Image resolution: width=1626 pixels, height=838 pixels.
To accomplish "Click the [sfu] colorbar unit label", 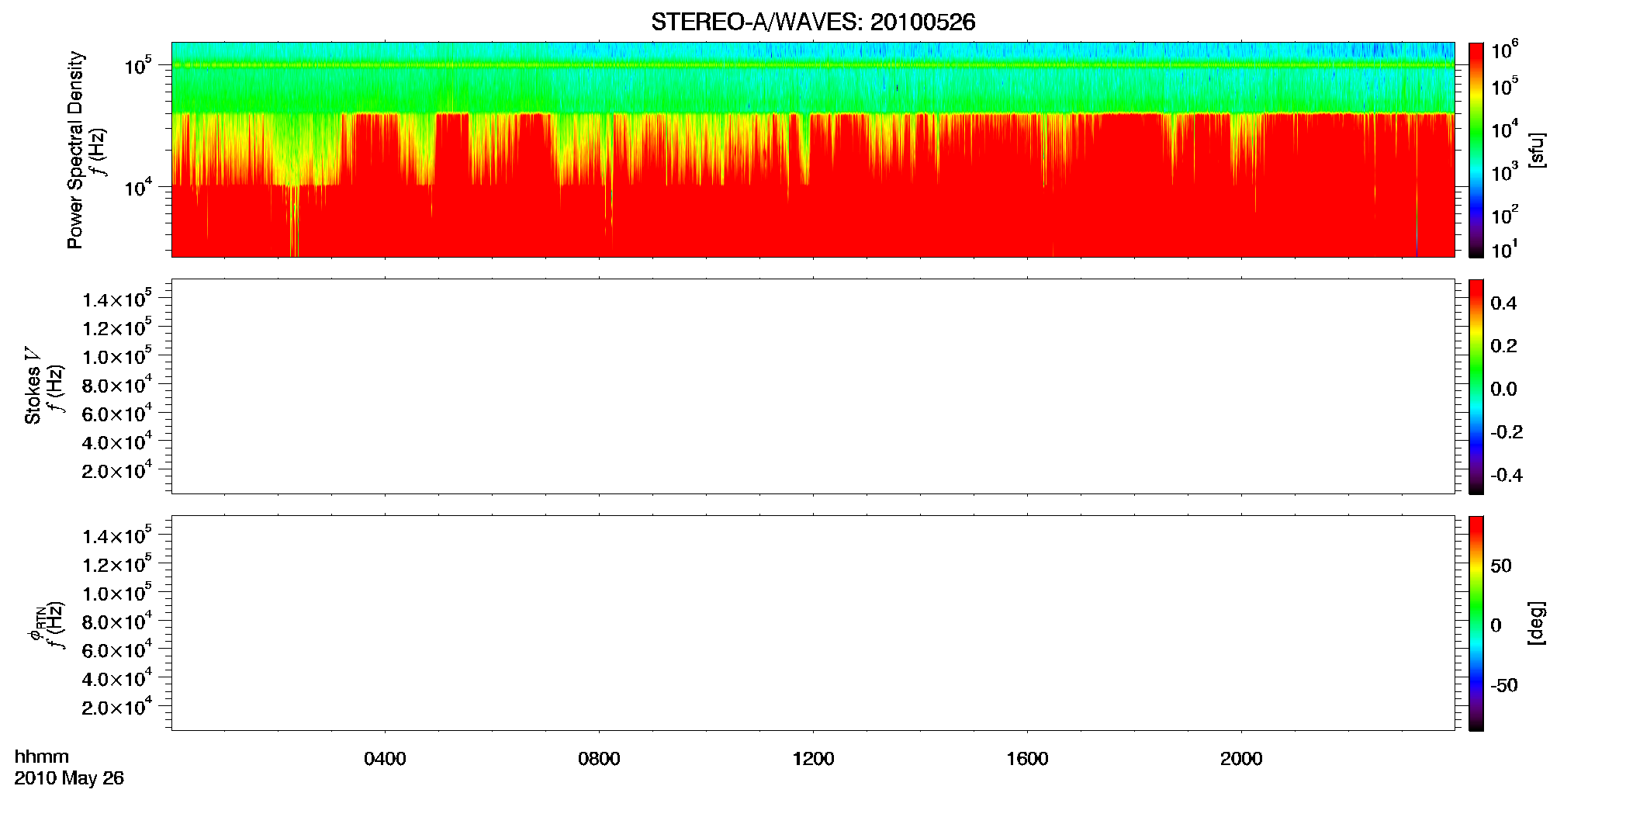I will point(1536,151).
